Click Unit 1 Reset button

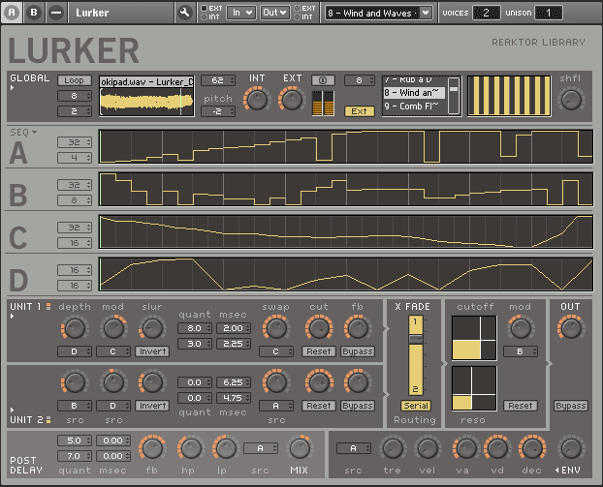[x=319, y=351]
